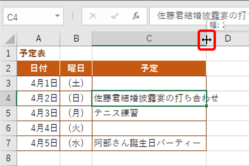Click the Cancel (X) formula bar icon
Viewport: 249px width, 166px height.
(93, 16)
